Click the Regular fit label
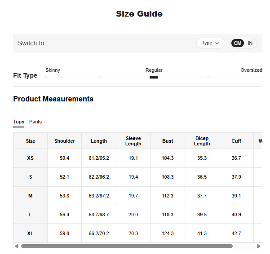 (x=154, y=70)
